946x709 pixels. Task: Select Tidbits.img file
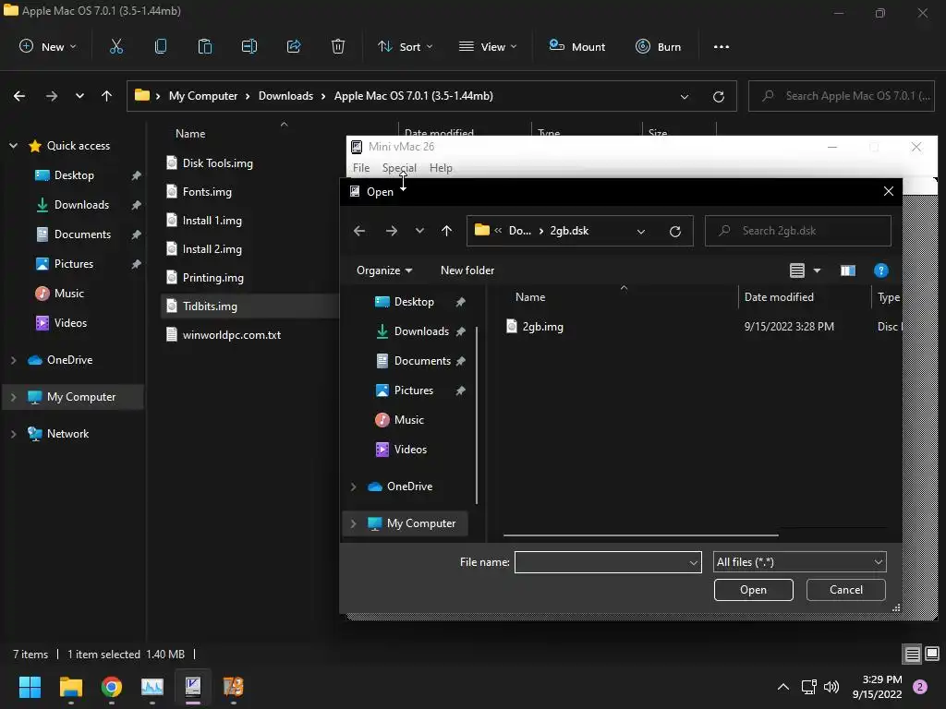(210, 306)
